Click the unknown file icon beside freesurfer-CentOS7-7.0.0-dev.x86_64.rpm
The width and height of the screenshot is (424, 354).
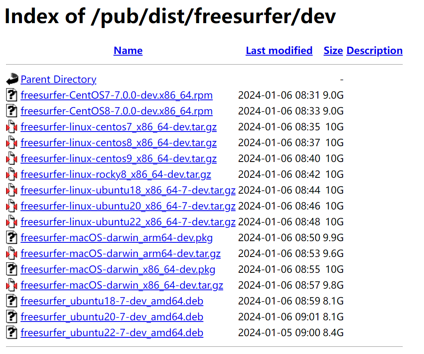pos(12,95)
